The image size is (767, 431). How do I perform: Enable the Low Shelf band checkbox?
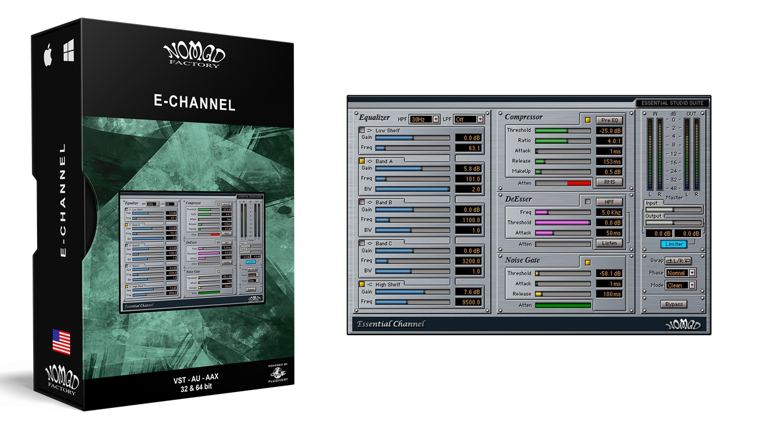point(362,130)
